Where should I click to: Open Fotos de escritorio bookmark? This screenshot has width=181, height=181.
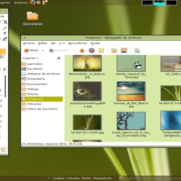42,109
